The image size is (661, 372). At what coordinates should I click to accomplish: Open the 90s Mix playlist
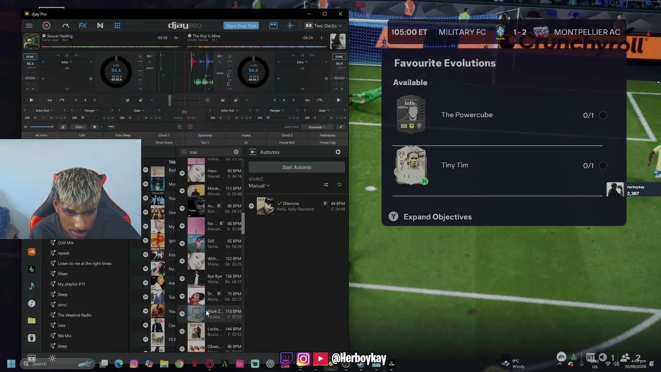[65, 336]
